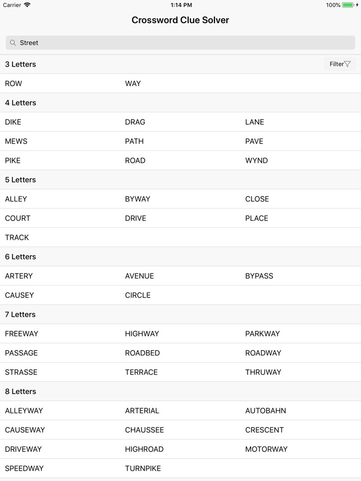Pick the word MEWS
361x481 pixels.
(x=16, y=141)
